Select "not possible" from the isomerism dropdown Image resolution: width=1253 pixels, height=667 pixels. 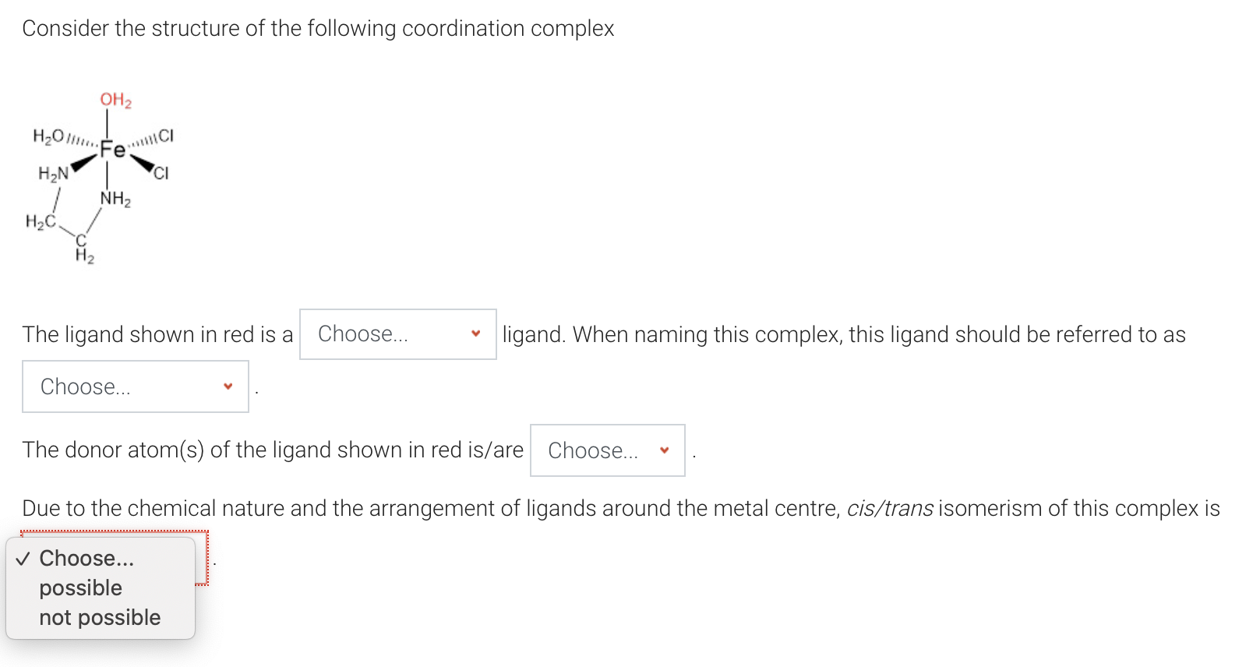(99, 617)
